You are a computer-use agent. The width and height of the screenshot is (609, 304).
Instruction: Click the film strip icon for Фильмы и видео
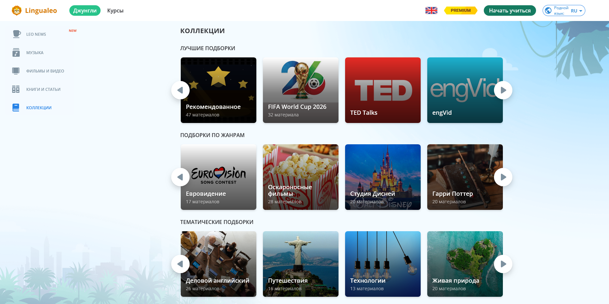pos(16,71)
